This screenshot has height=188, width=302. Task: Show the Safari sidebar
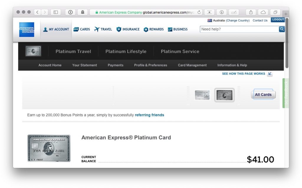click(56, 12)
